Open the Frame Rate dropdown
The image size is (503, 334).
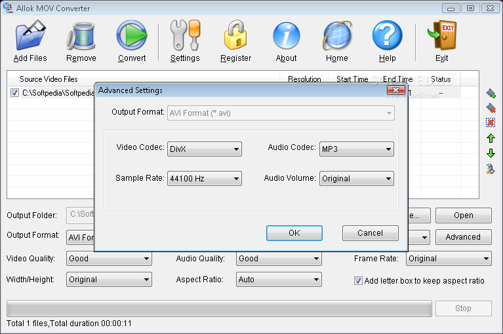pos(449,259)
